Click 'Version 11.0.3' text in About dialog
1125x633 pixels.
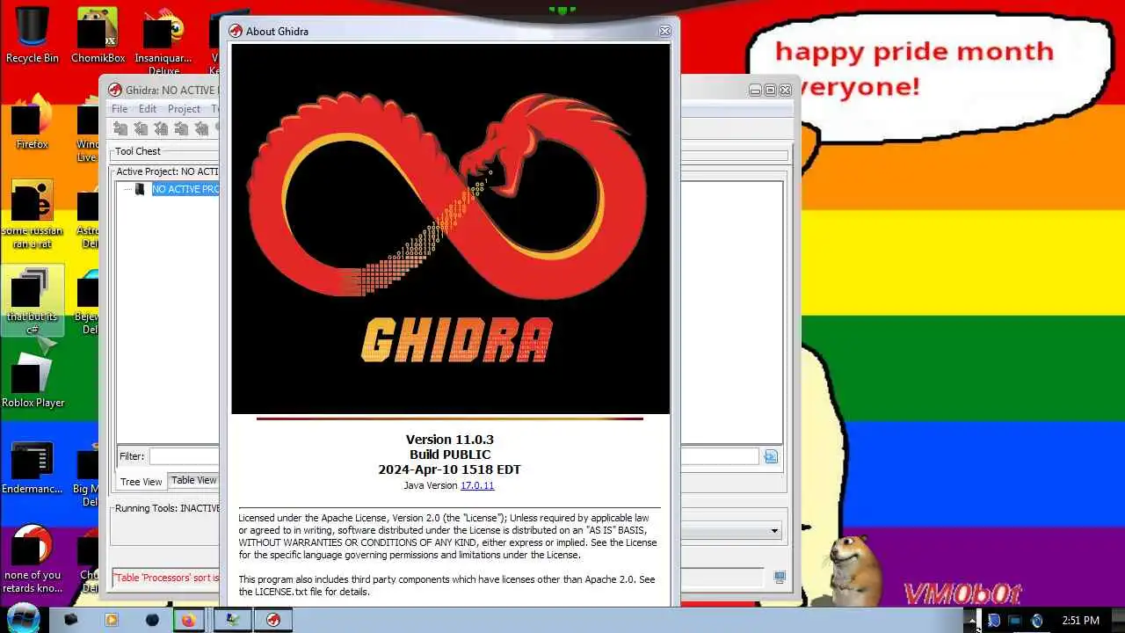(x=450, y=440)
